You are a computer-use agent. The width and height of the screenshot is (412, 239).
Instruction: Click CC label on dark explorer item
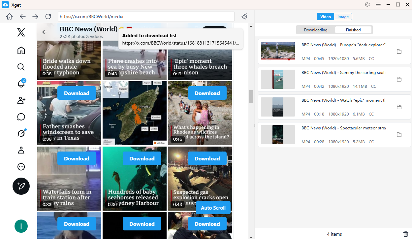pos(371,59)
